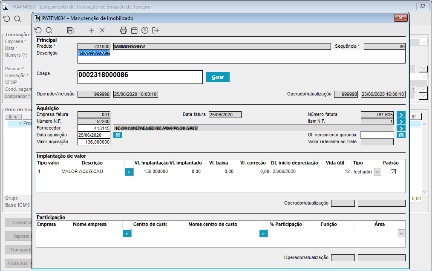Click the printer icon
This screenshot has height=271, width=432.
click(x=124, y=30)
